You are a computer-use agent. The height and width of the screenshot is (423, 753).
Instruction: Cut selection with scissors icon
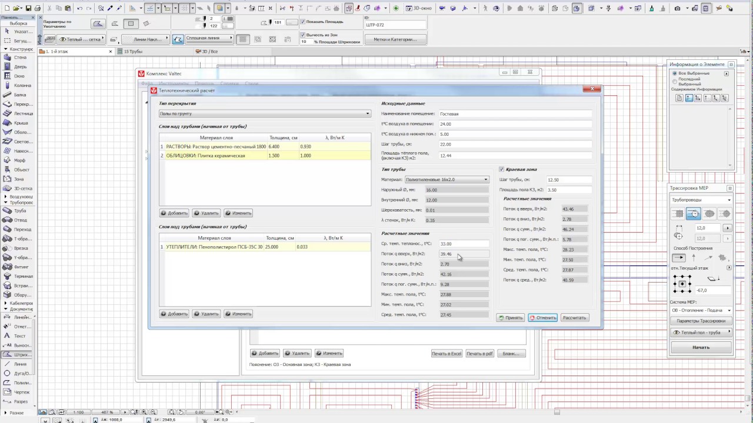pyautogui.click(x=49, y=8)
